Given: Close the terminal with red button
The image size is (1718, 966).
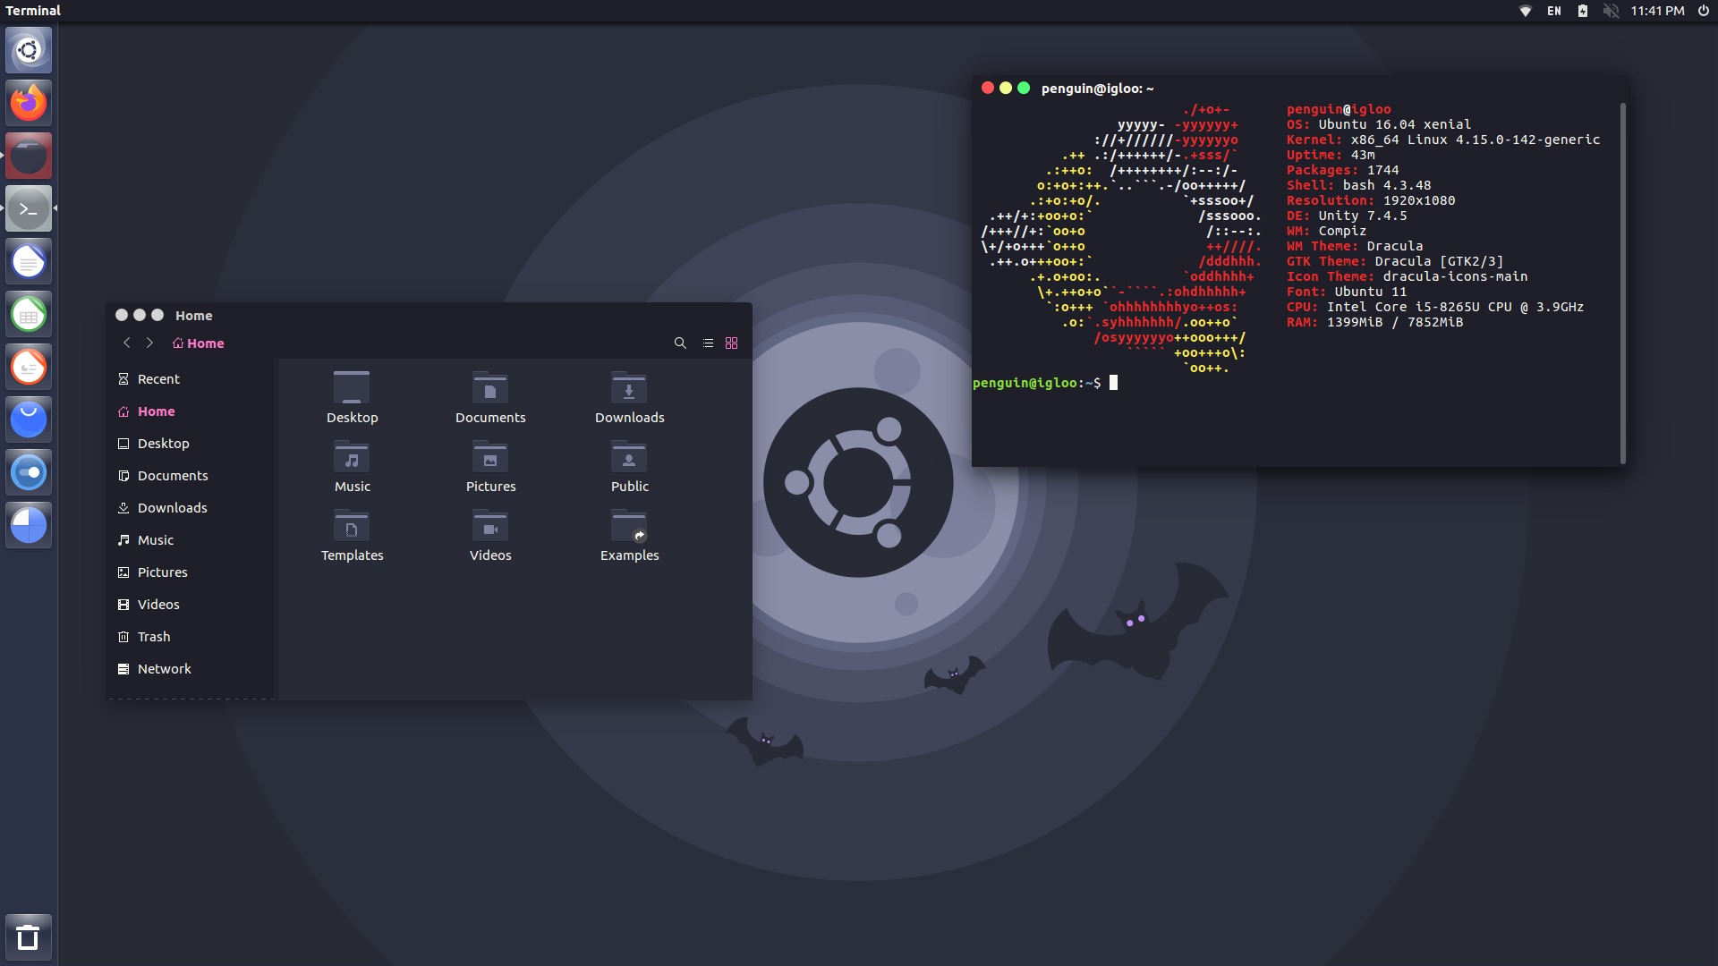Looking at the screenshot, I should [x=988, y=88].
